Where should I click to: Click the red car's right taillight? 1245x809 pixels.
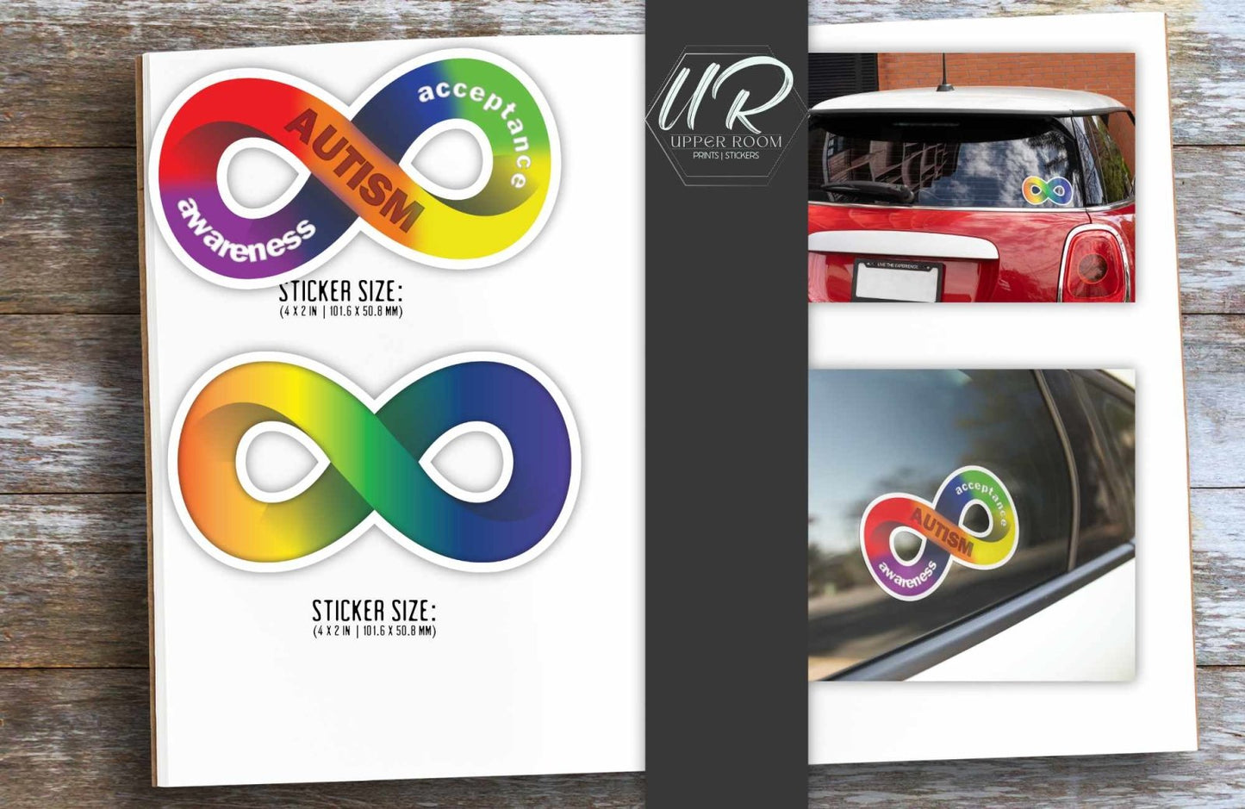click(x=1096, y=264)
